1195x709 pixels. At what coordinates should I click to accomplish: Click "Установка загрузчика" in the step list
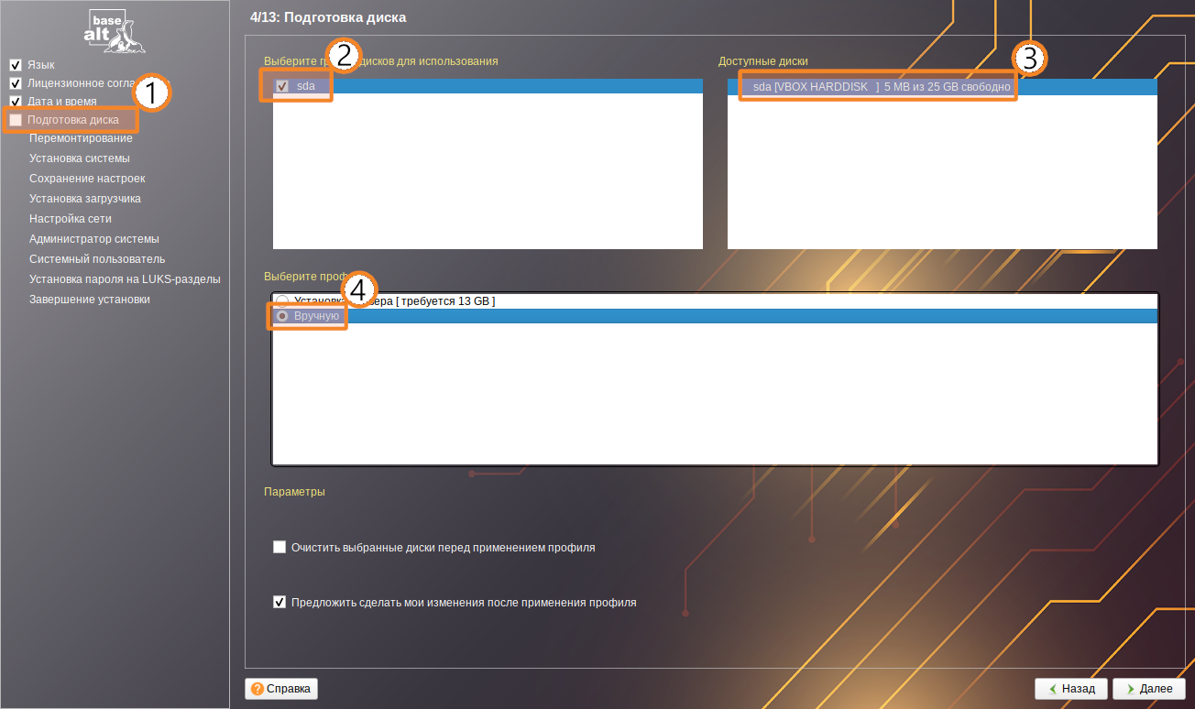click(85, 199)
